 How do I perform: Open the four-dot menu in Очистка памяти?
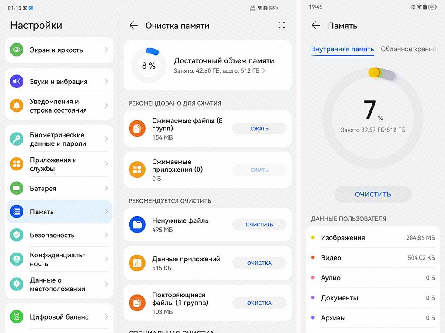click(282, 25)
